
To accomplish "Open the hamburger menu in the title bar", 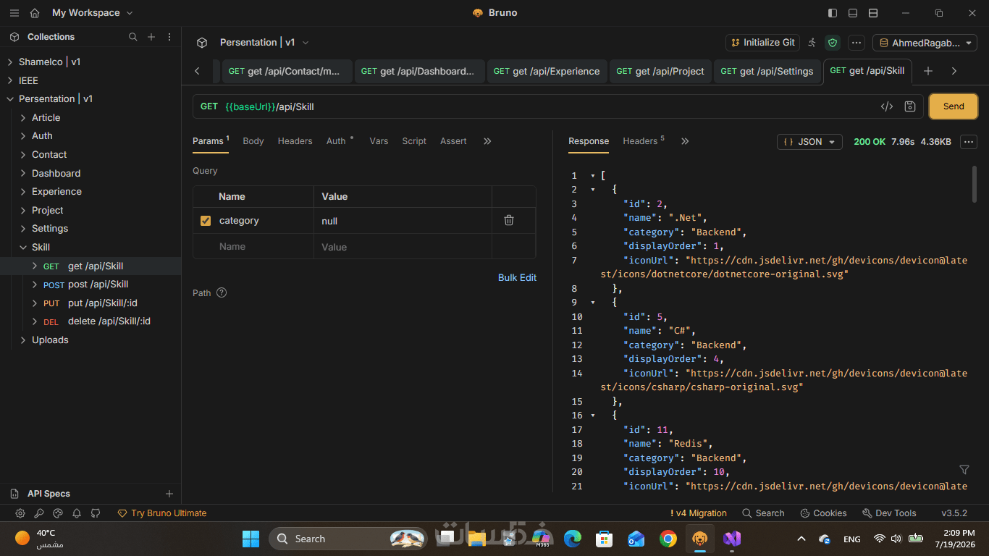I will point(14,13).
